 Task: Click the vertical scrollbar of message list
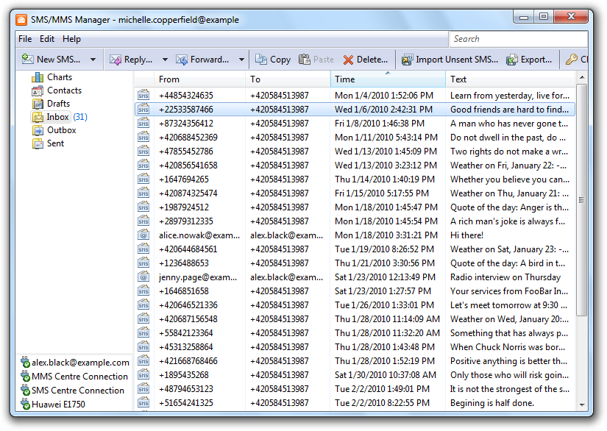[581, 199]
